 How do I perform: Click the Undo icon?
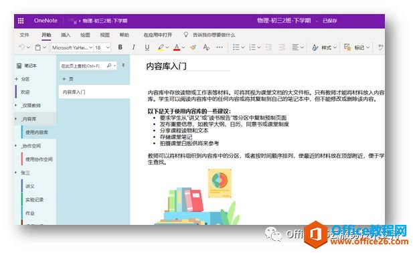[x=21, y=48]
